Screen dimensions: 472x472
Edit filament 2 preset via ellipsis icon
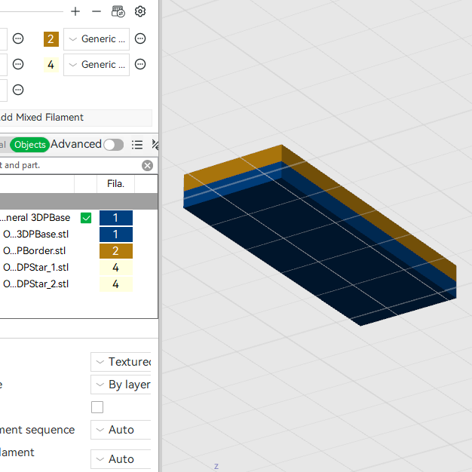pyautogui.click(x=140, y=38)
